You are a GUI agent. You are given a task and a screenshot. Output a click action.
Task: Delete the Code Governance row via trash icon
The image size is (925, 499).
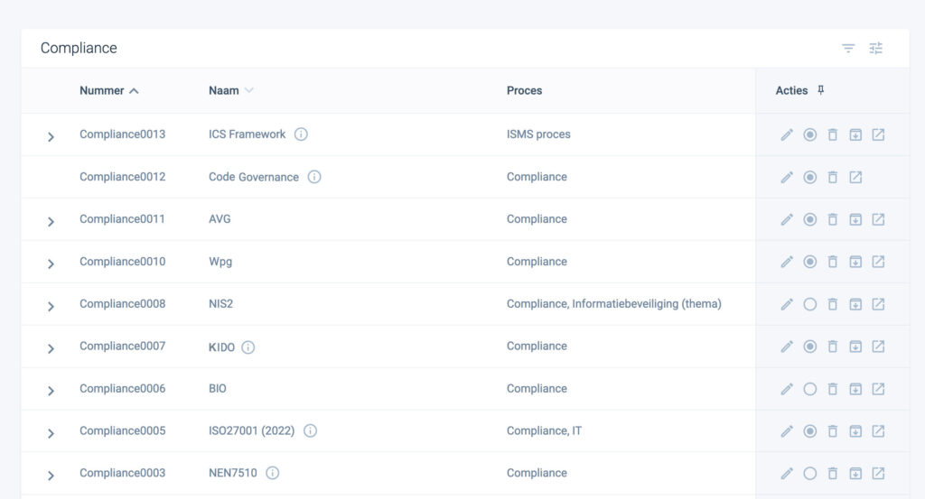point(833,177)
